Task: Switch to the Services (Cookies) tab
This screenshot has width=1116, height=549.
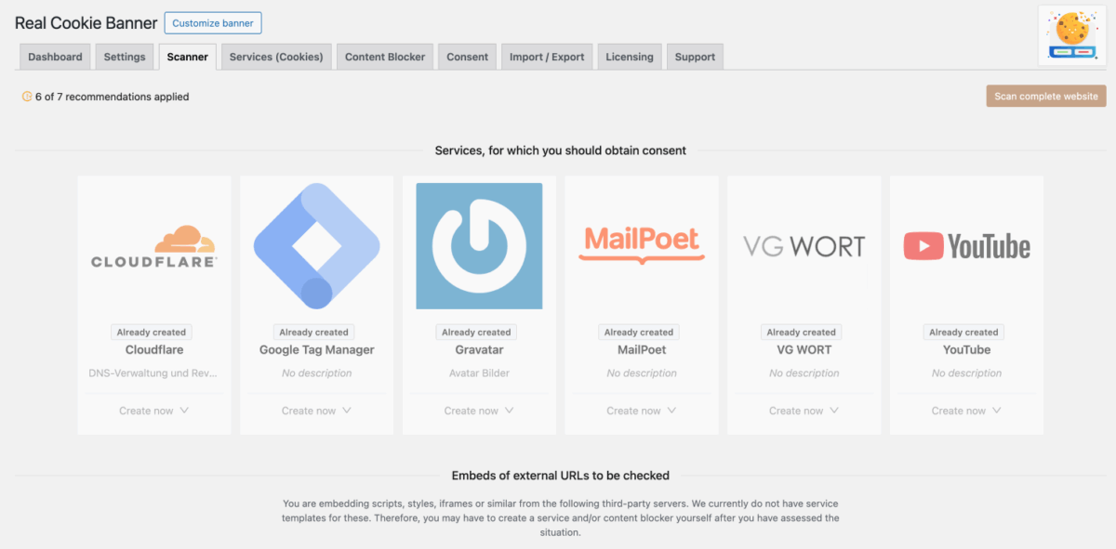Action: [276, 57]
